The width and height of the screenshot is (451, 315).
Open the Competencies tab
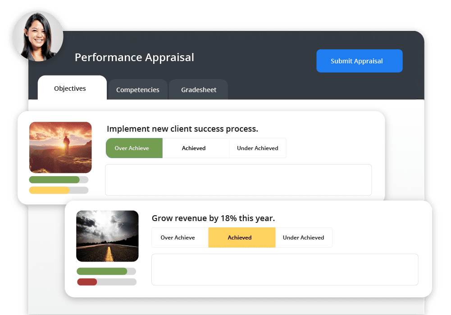138,89
